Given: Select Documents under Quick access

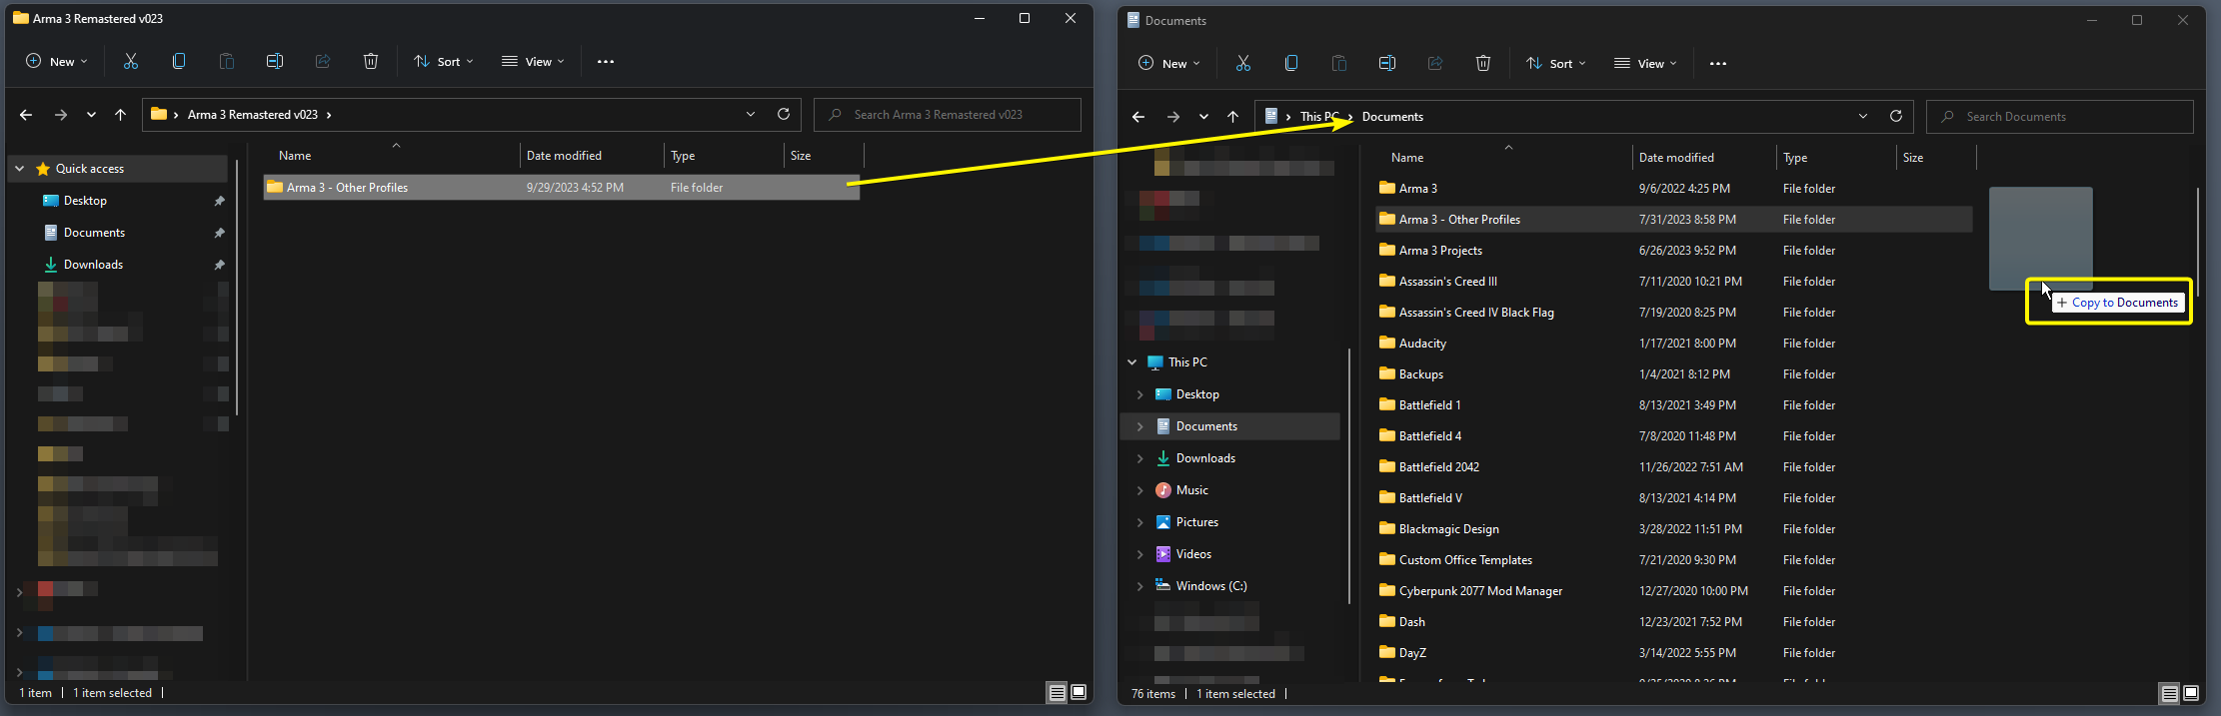Looking at the screenshot, I should pos(94,233).
